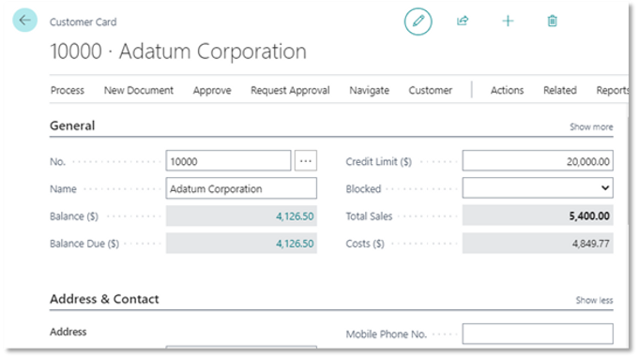Open the Actions menu
The width and height of the screenshot is (638, 356).
(x=507, y=90)
